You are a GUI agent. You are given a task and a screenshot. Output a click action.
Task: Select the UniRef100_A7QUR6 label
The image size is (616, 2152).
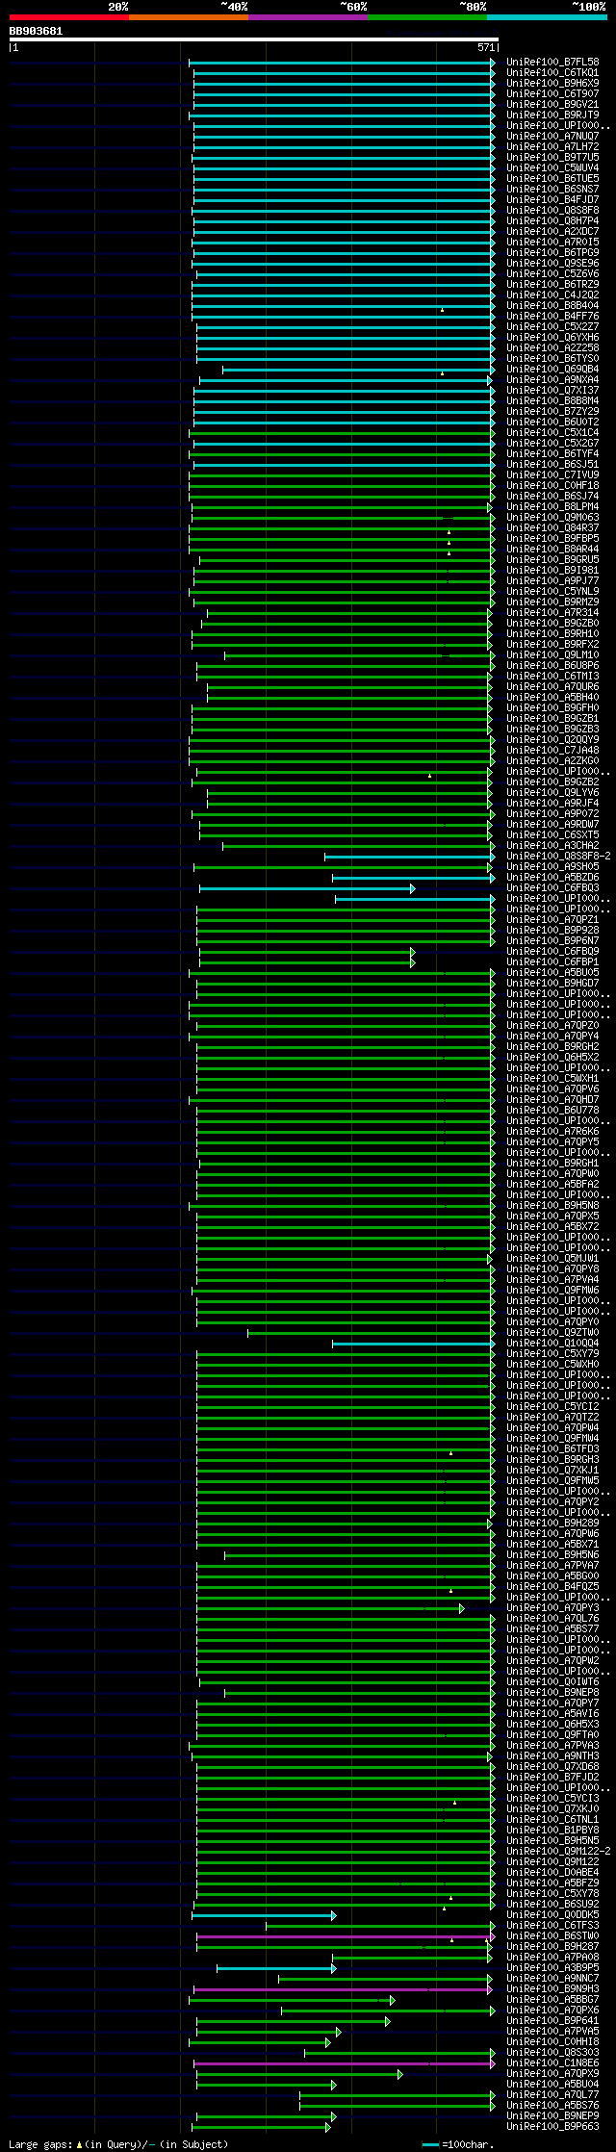(552, 687)
